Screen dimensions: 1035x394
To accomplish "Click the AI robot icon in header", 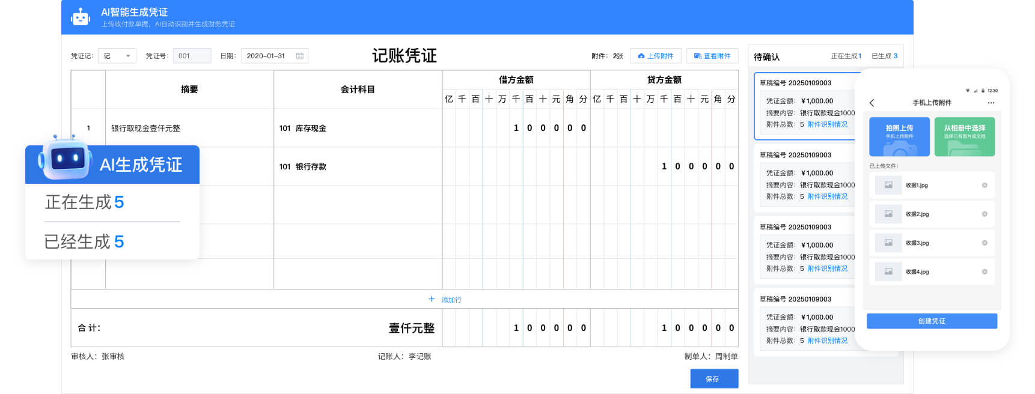I will click(x=80, y=17).
